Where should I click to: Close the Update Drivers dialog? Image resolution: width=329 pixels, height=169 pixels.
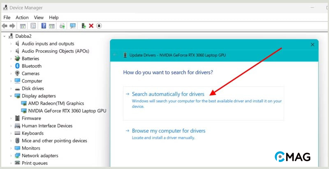[x=313, y=45]
